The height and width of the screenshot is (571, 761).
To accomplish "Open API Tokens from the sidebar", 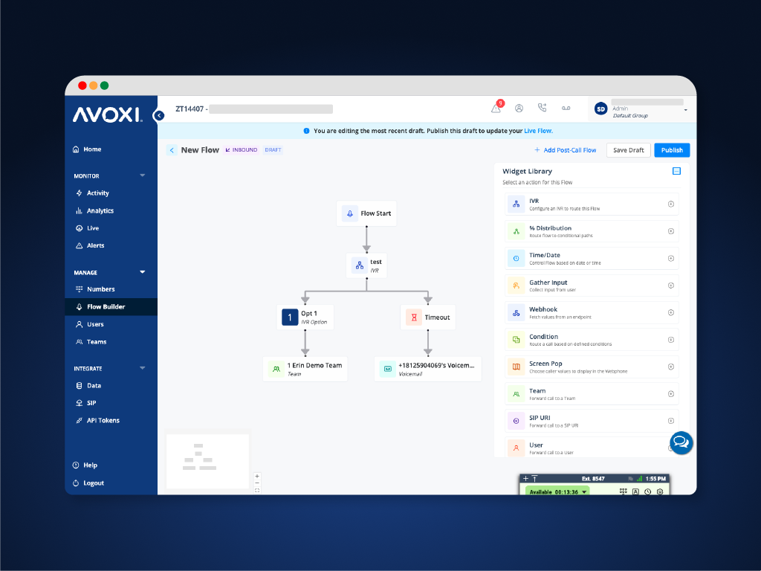I will point(103,420).
